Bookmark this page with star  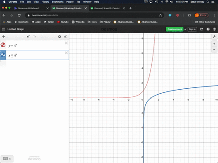(160, 15)
